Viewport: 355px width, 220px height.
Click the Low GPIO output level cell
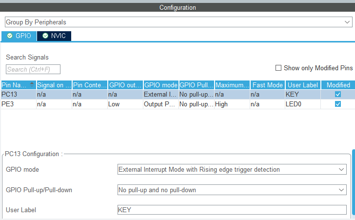125,104
